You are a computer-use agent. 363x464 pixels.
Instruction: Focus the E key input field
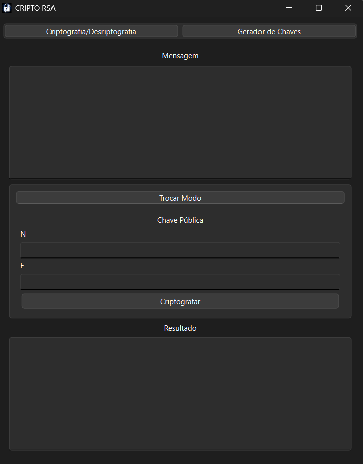[180, 282]
